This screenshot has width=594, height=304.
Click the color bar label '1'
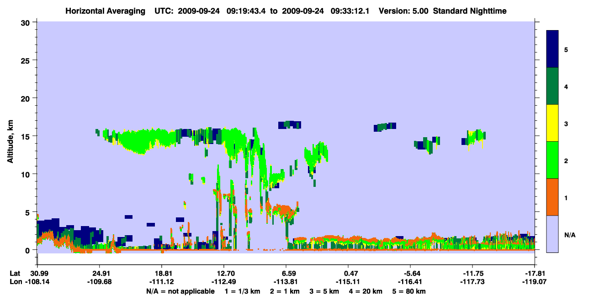click(566, 197)
